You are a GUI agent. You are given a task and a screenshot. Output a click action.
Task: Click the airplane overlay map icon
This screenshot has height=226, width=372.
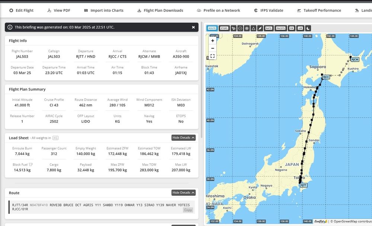(260, 28)
